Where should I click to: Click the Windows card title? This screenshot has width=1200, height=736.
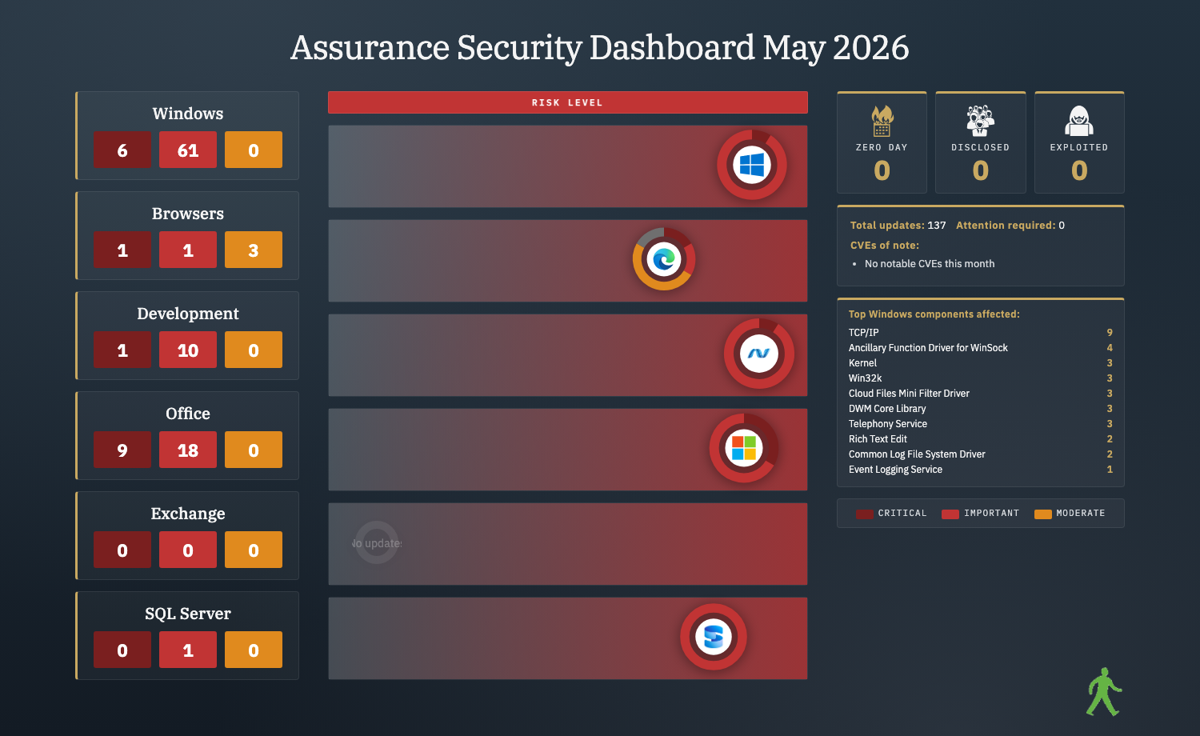pyautogui.click(x=188, y=114)
